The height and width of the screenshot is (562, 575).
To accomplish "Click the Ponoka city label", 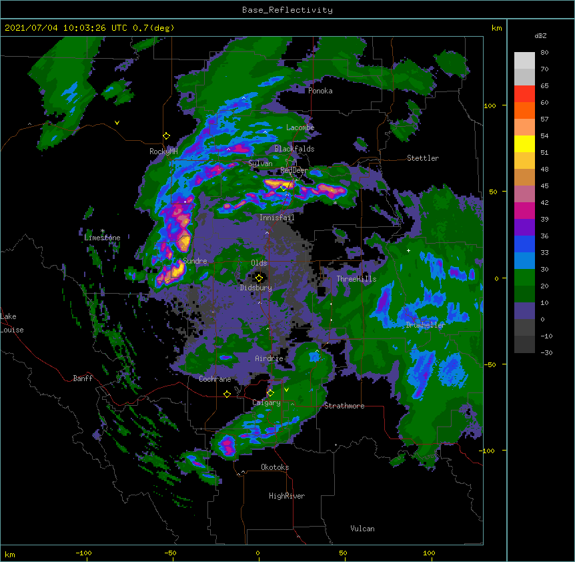I will 320,91.
